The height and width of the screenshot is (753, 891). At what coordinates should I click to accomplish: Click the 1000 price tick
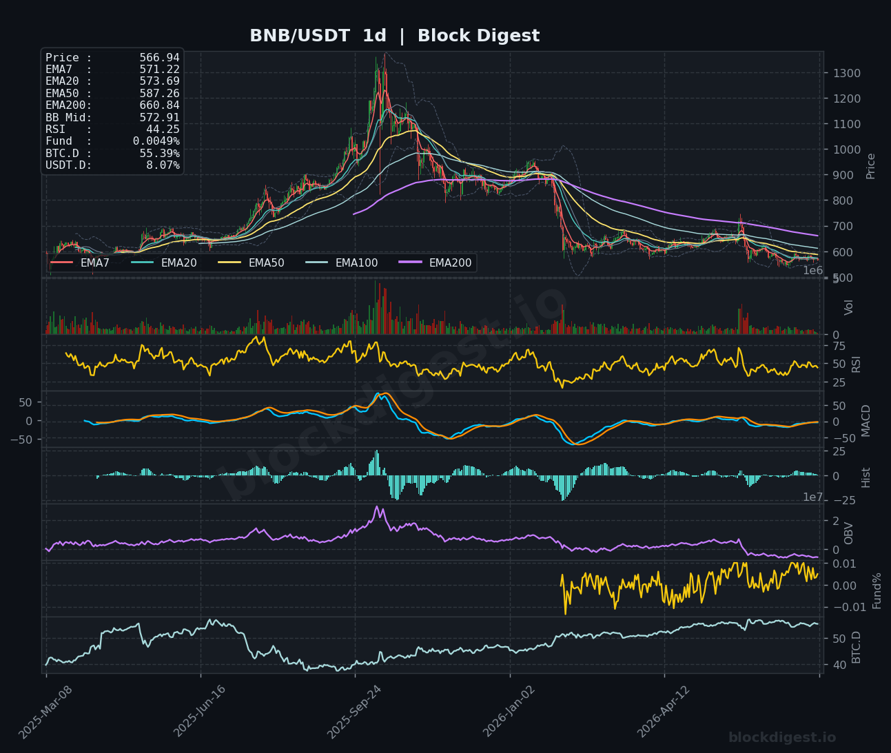pos(846,150)
